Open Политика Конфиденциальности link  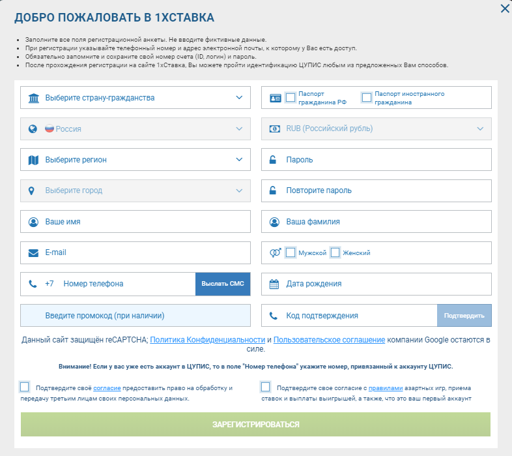pyautogui.click(x=208, y=340)
